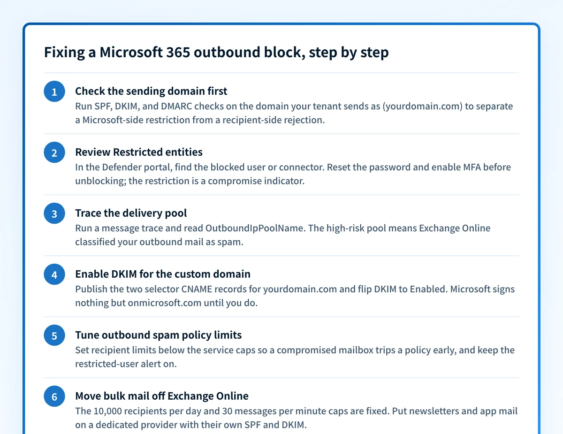The image size is (563, 434).
Task: Click the heading "Check the sending domain first"
Action: tap(151, 91)
